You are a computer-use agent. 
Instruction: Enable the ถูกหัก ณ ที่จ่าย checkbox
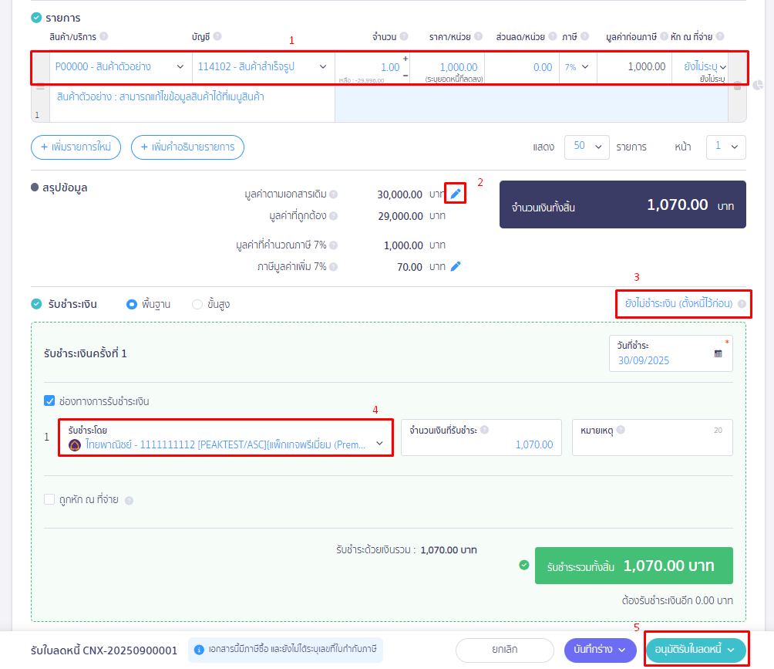49,500
